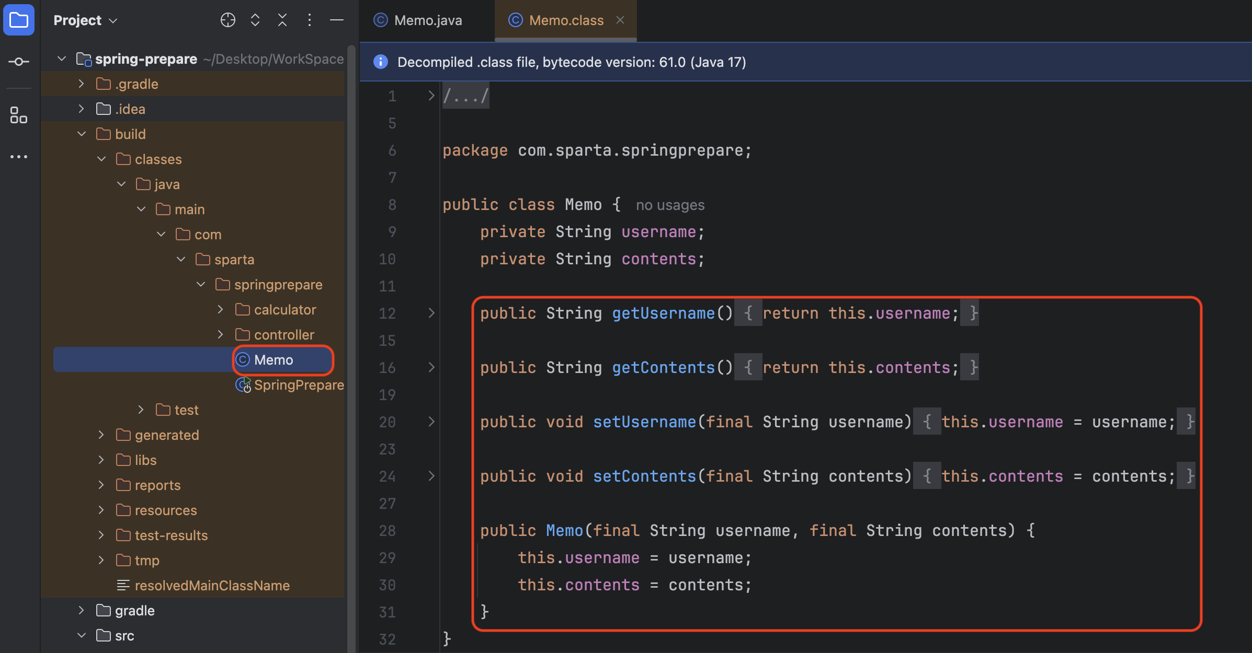Open Project panel options kebab menu
The width and height of the screenshot is (1252, 653).
point(310,20)
